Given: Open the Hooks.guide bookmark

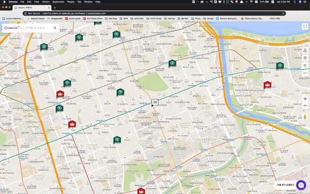Looking at the screenshot, I should click(x=73, y=19).
